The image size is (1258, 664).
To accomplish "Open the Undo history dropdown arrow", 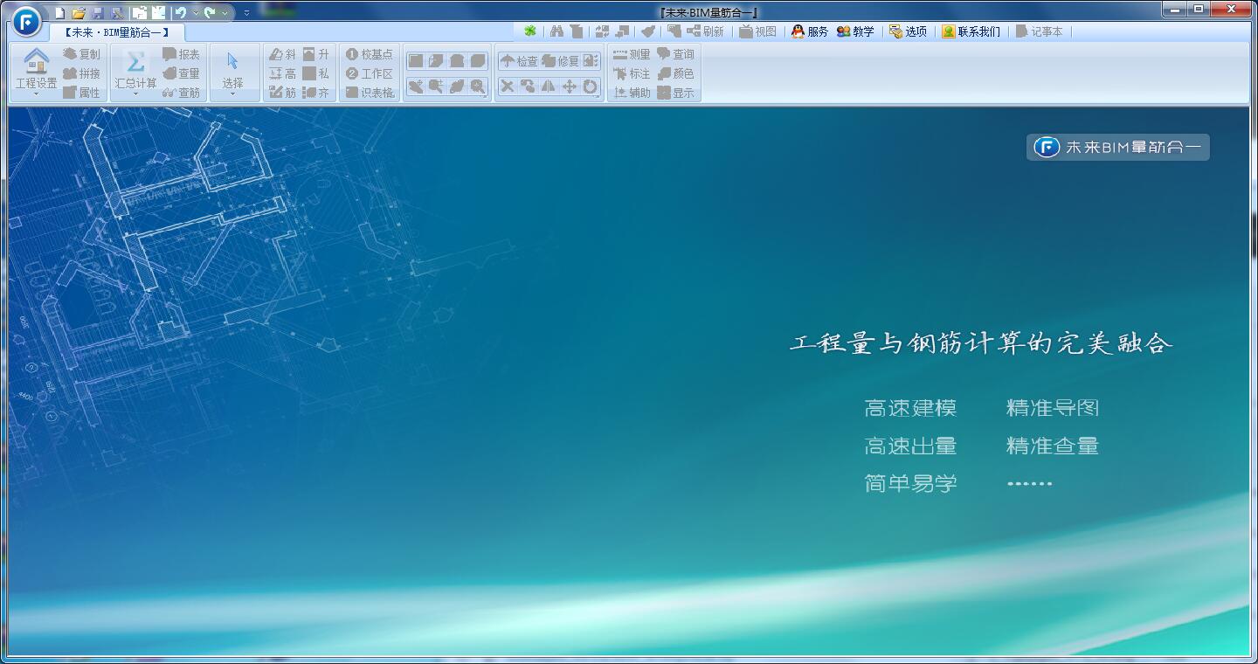I will coord(195,13).
